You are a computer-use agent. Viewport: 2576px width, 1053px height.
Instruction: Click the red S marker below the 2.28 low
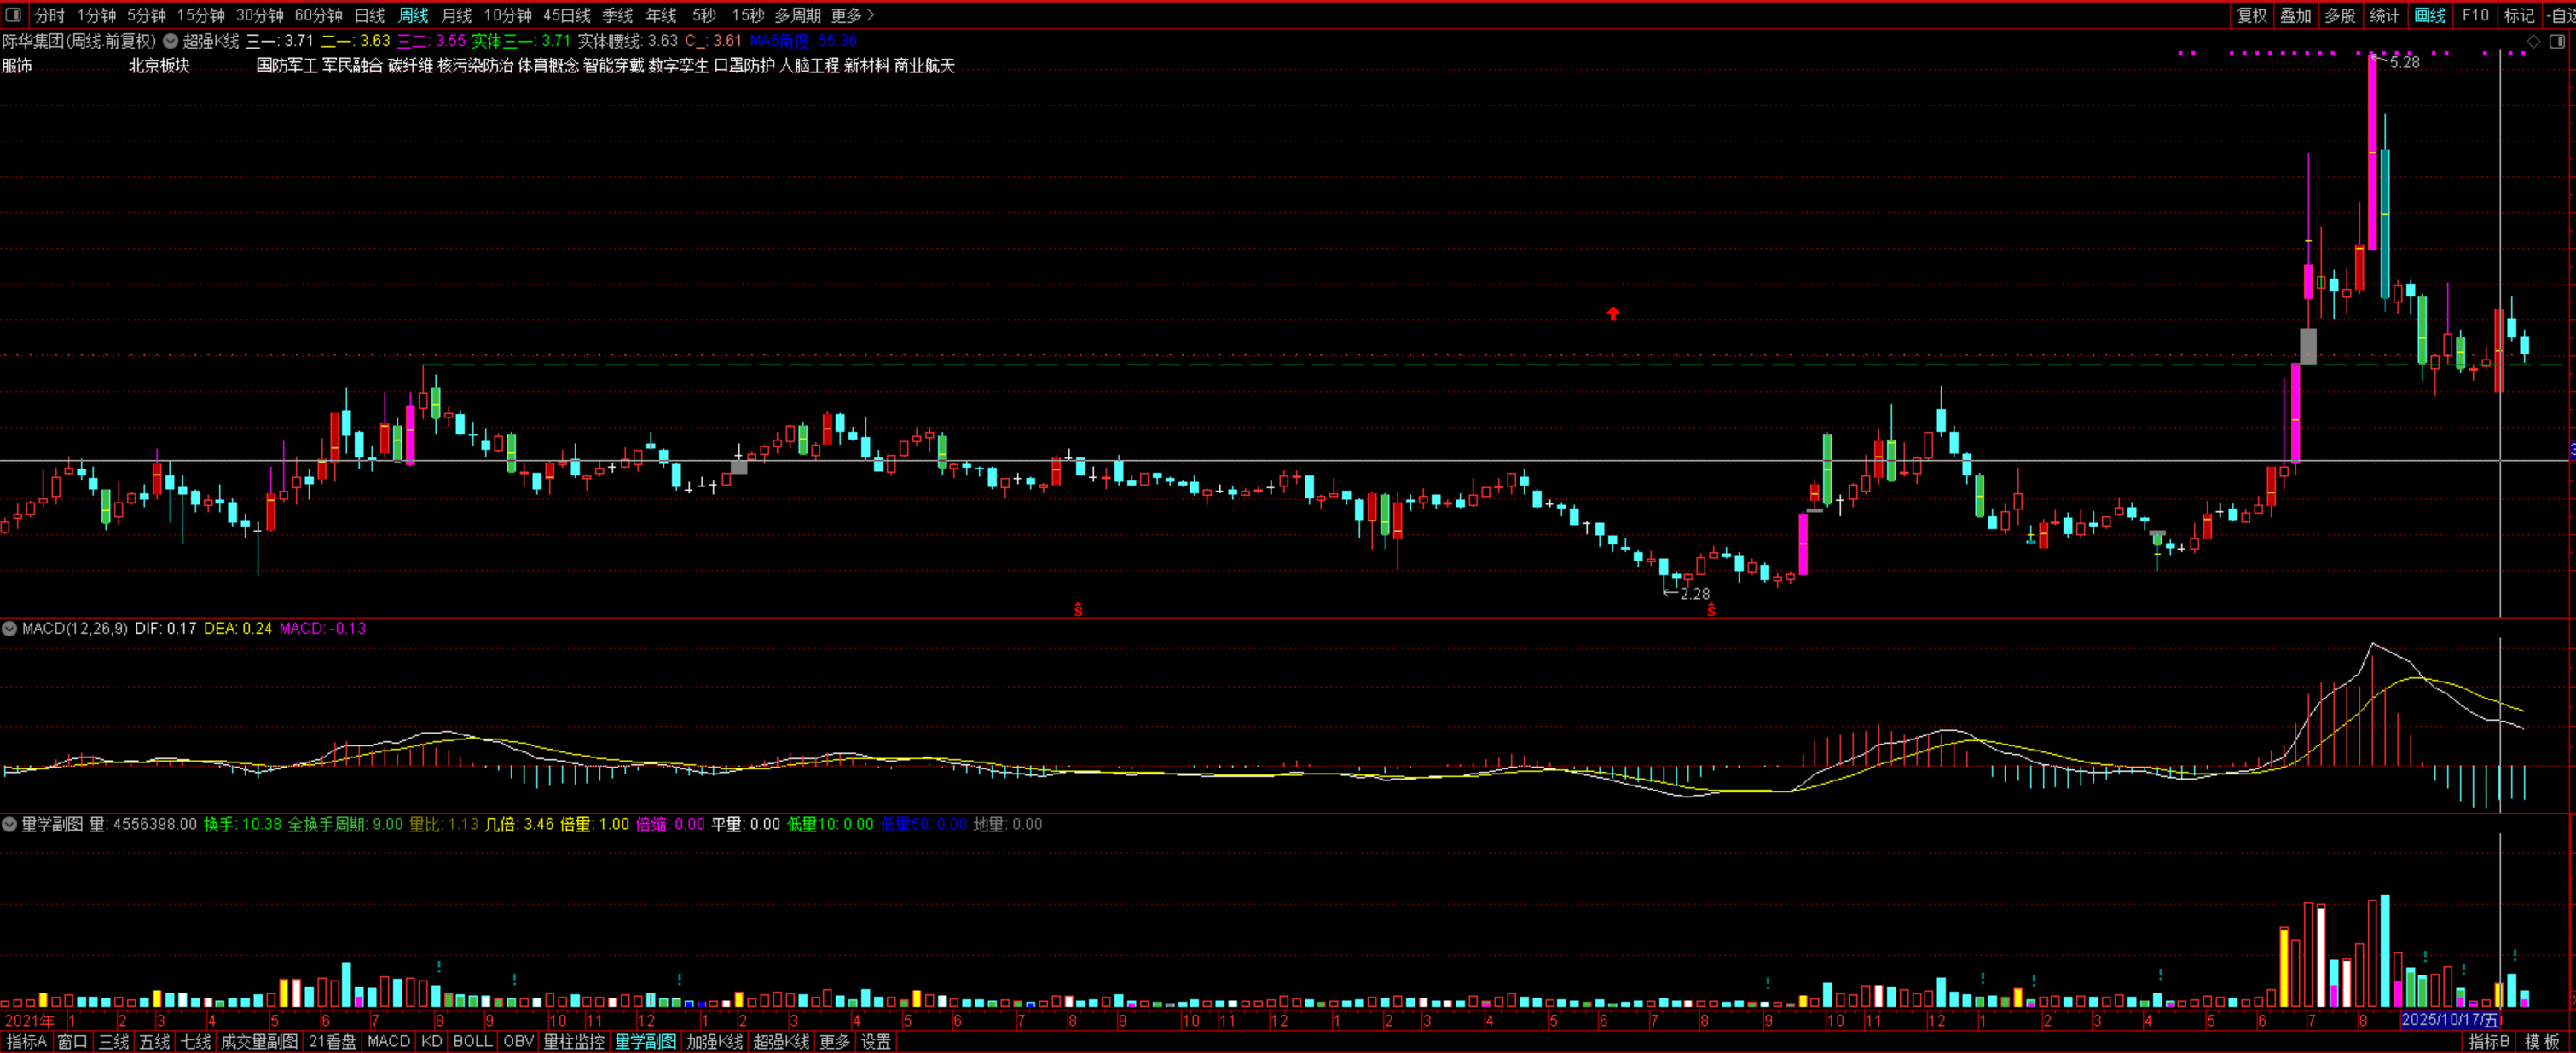[1711, 611]
